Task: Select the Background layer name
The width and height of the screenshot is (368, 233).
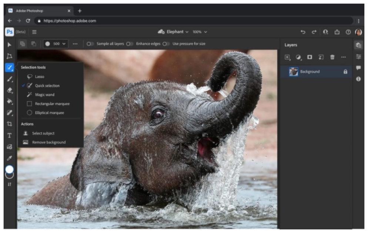Action: click(x=310, y=71)
